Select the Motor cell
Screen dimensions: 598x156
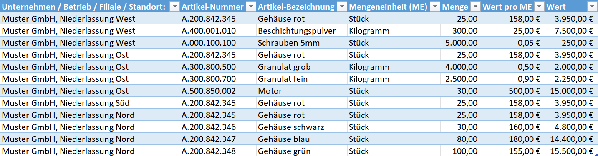tap(302, 91)
